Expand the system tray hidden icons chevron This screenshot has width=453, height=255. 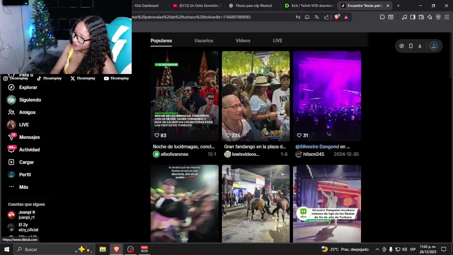click(x=377, y=249)
